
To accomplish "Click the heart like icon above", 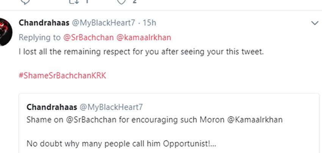I will pos(121,2).
